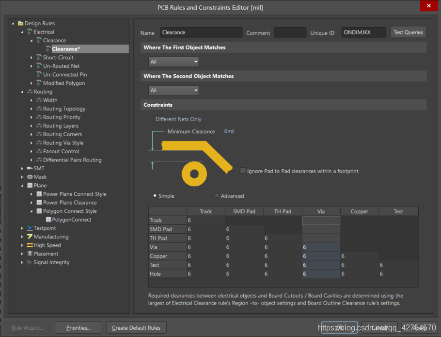
Task: Click the Unique ID field
Action: (363, 32)
